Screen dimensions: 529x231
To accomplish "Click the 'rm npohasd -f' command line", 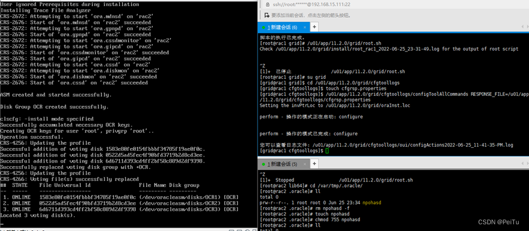I will tap(305, 208).
